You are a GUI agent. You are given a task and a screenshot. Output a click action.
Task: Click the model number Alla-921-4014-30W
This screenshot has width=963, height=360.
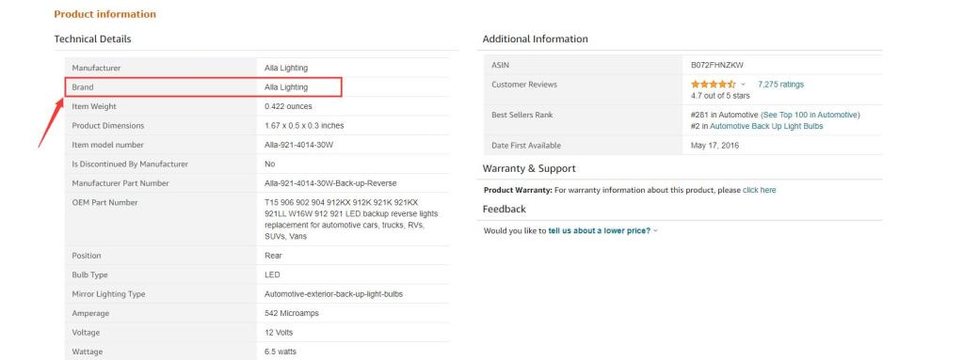[x=299, y=145]
